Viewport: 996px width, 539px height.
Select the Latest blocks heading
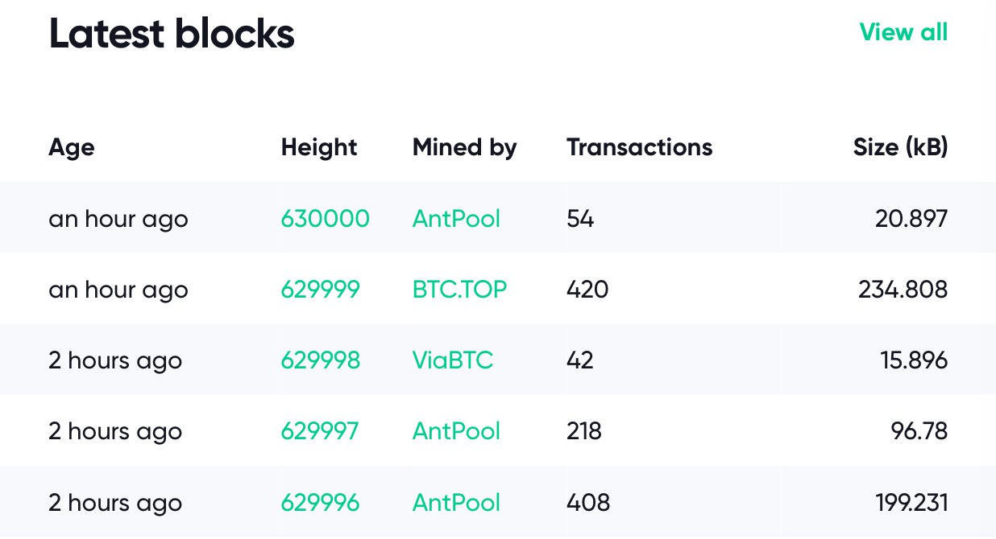[172, 34]
